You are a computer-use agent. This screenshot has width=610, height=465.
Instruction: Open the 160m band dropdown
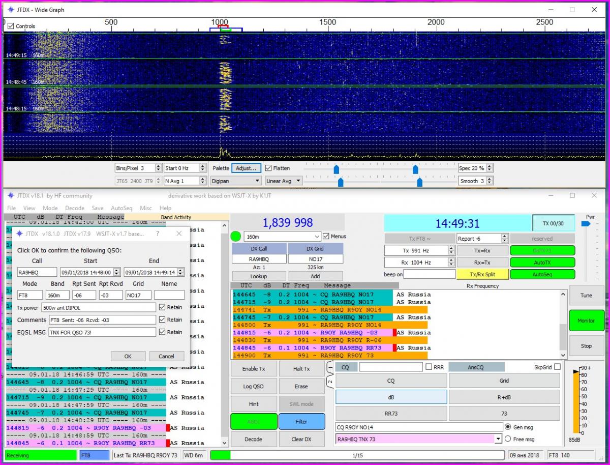click(316, 237)
